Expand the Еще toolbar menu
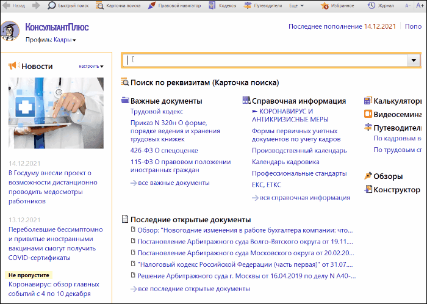427x304 pixels. pyautogui.click(x=296, y=5)
